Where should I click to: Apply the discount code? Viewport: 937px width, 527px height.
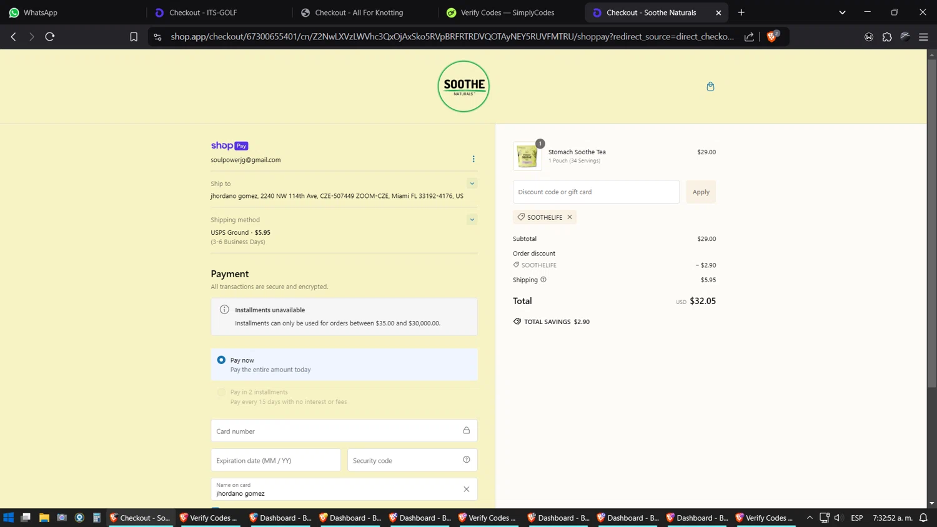[x=701, y=192]
